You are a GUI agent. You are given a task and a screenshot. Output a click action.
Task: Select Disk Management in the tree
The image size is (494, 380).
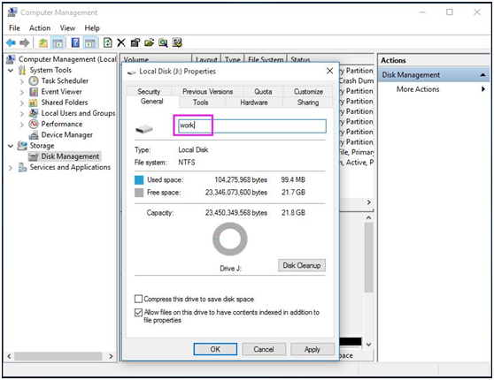tap(70, 156)
